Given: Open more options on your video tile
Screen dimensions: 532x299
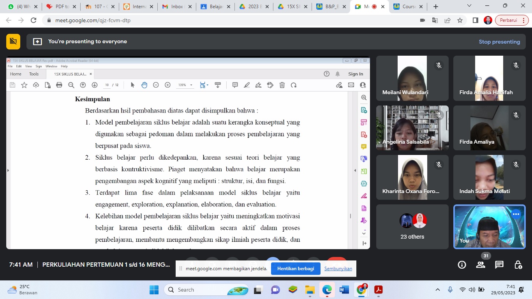Looking at the screenshot, I should tap(516, 214).
